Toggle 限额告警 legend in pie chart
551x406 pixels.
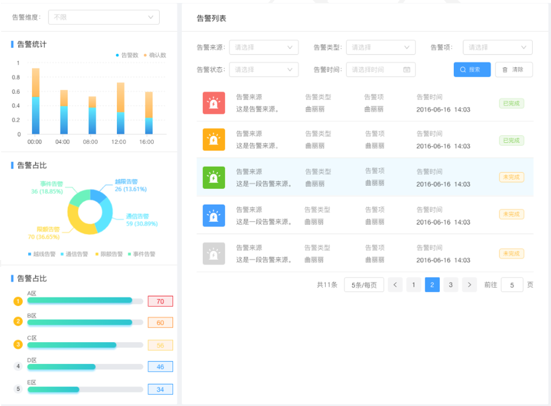[108, 254]
